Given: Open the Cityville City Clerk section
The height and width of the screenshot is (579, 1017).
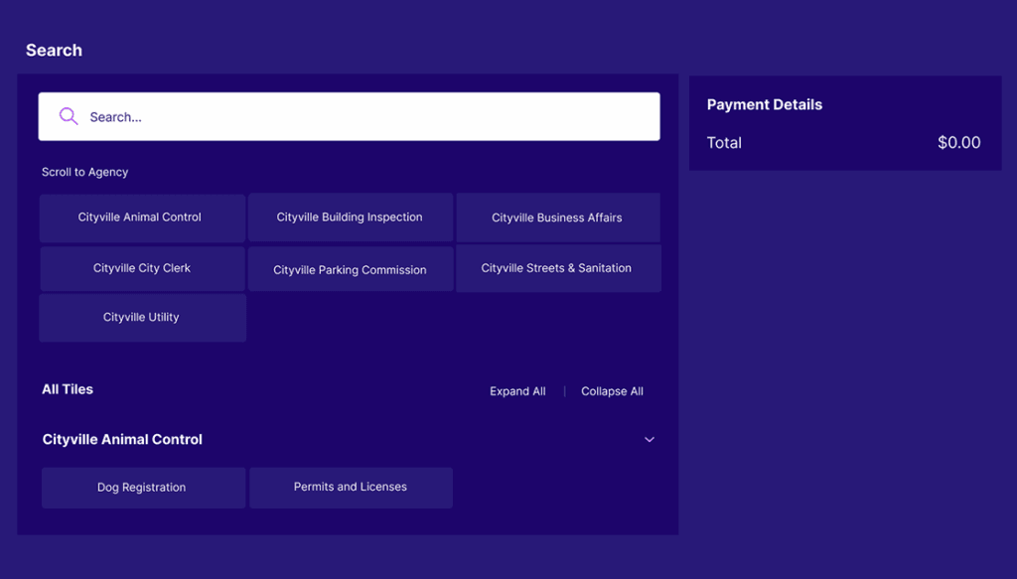Looking at the screenshot, I should [x=142, y=268].
